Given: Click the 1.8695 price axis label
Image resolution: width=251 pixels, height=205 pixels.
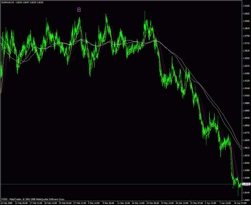Looking at the screenshot, I should (246, 140).
